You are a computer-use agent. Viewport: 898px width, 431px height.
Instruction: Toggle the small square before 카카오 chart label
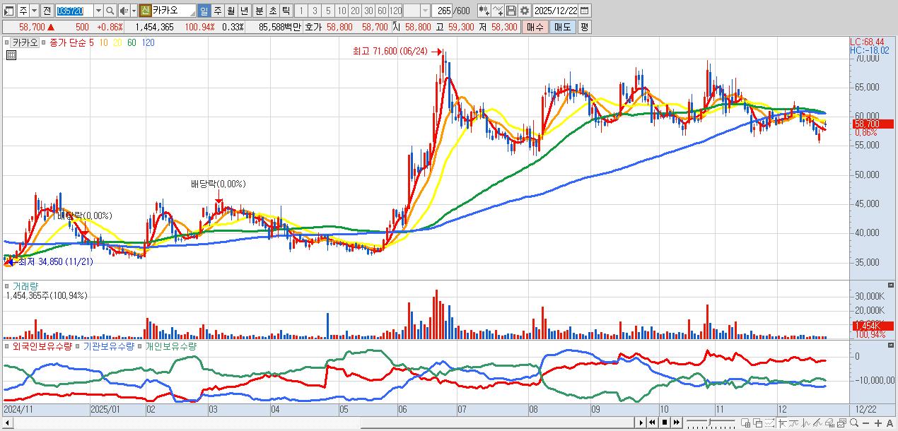(x=7, y=42)
